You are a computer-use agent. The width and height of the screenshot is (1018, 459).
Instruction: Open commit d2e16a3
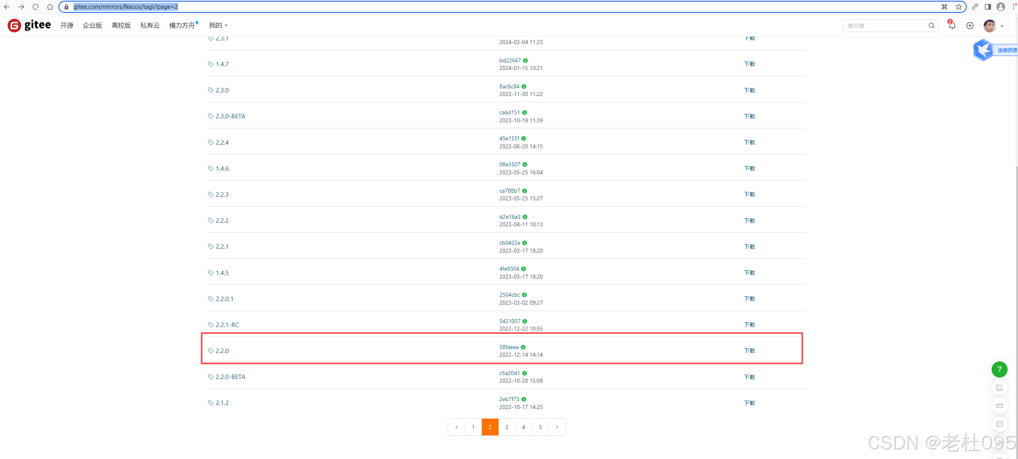(510, 217)
